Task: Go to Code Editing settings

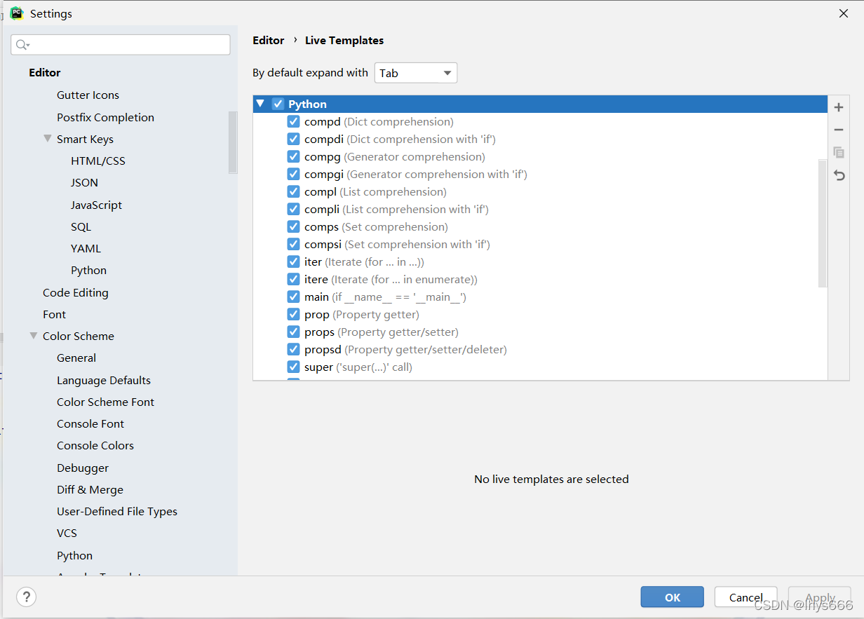Action: (x=75, y=292)
